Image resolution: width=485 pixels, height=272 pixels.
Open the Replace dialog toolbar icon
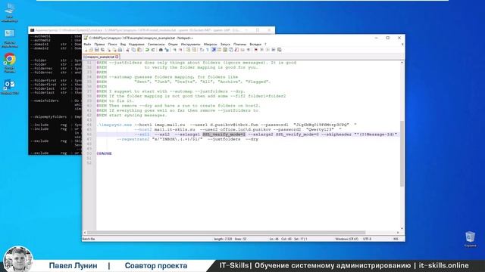point(167,50)
